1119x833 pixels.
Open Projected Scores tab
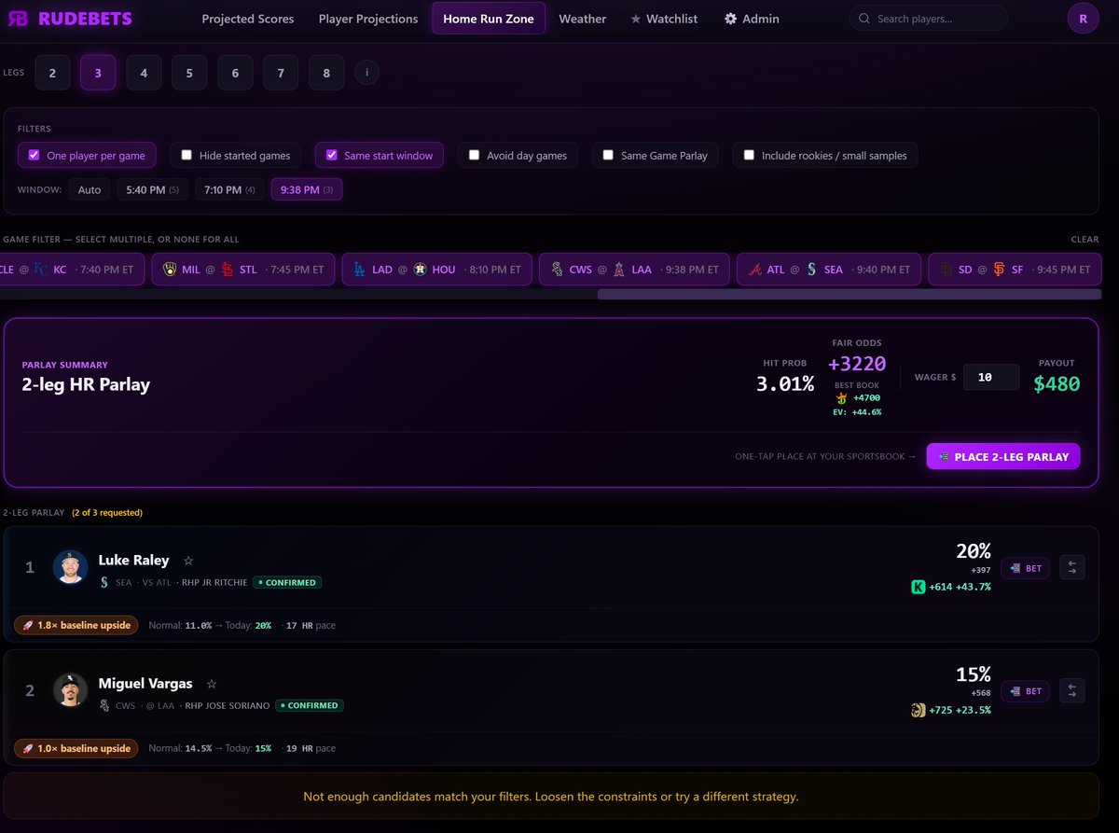click(248, 19)
